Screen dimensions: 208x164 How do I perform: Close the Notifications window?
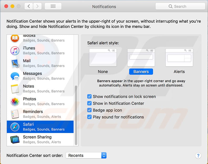pos(6,6)
